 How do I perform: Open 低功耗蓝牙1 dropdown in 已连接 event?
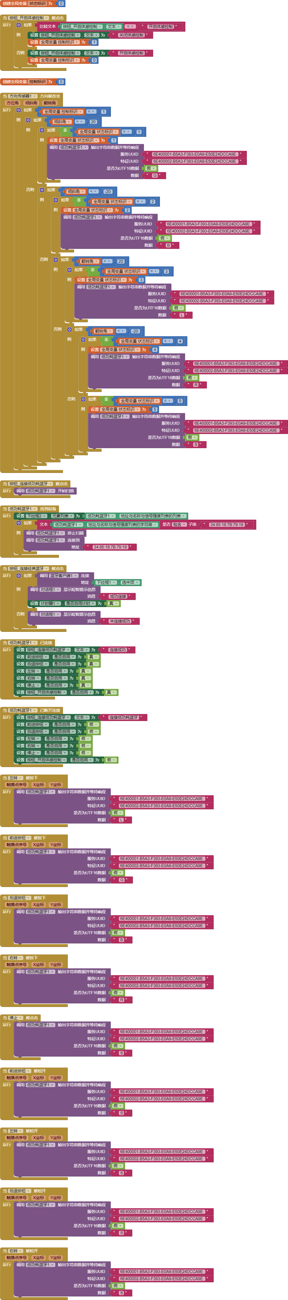tap(23, 643)
